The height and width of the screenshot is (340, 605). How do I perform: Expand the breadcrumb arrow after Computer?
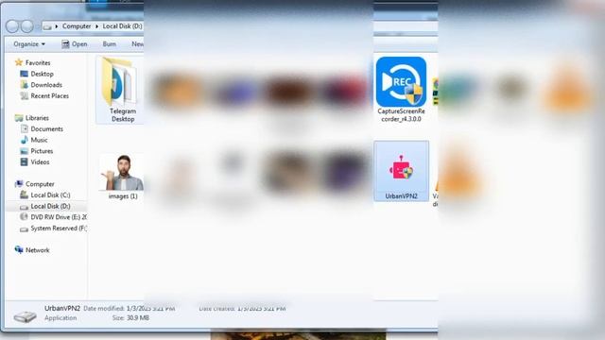point(96,26)
